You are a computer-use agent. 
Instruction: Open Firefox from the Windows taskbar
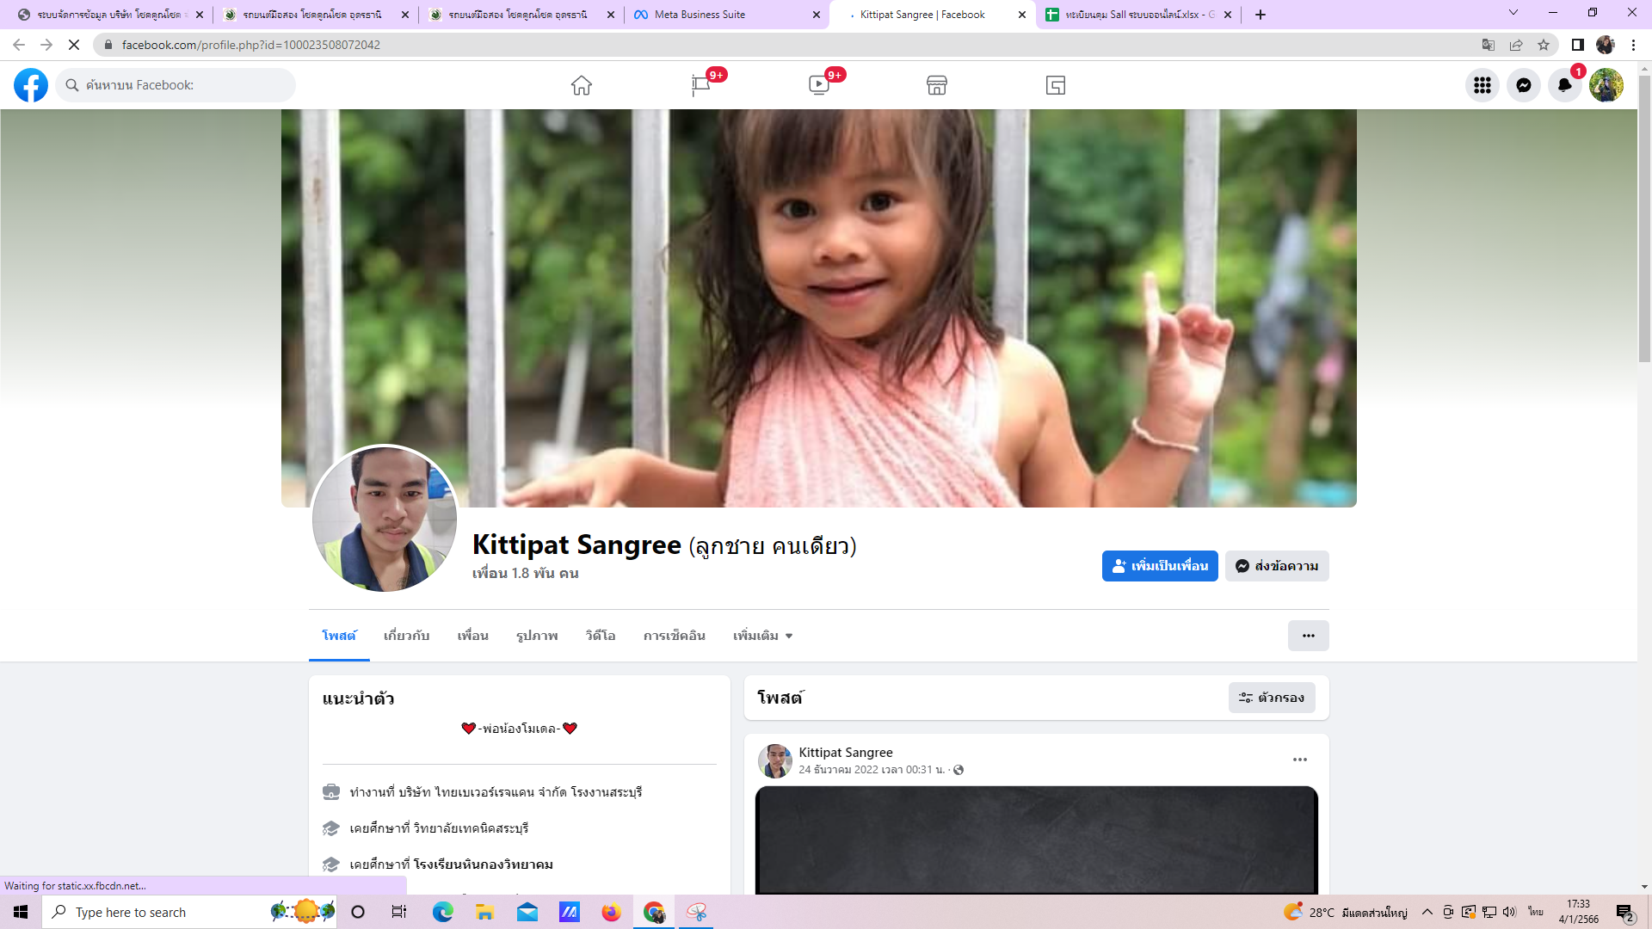[x=611, y=912]
